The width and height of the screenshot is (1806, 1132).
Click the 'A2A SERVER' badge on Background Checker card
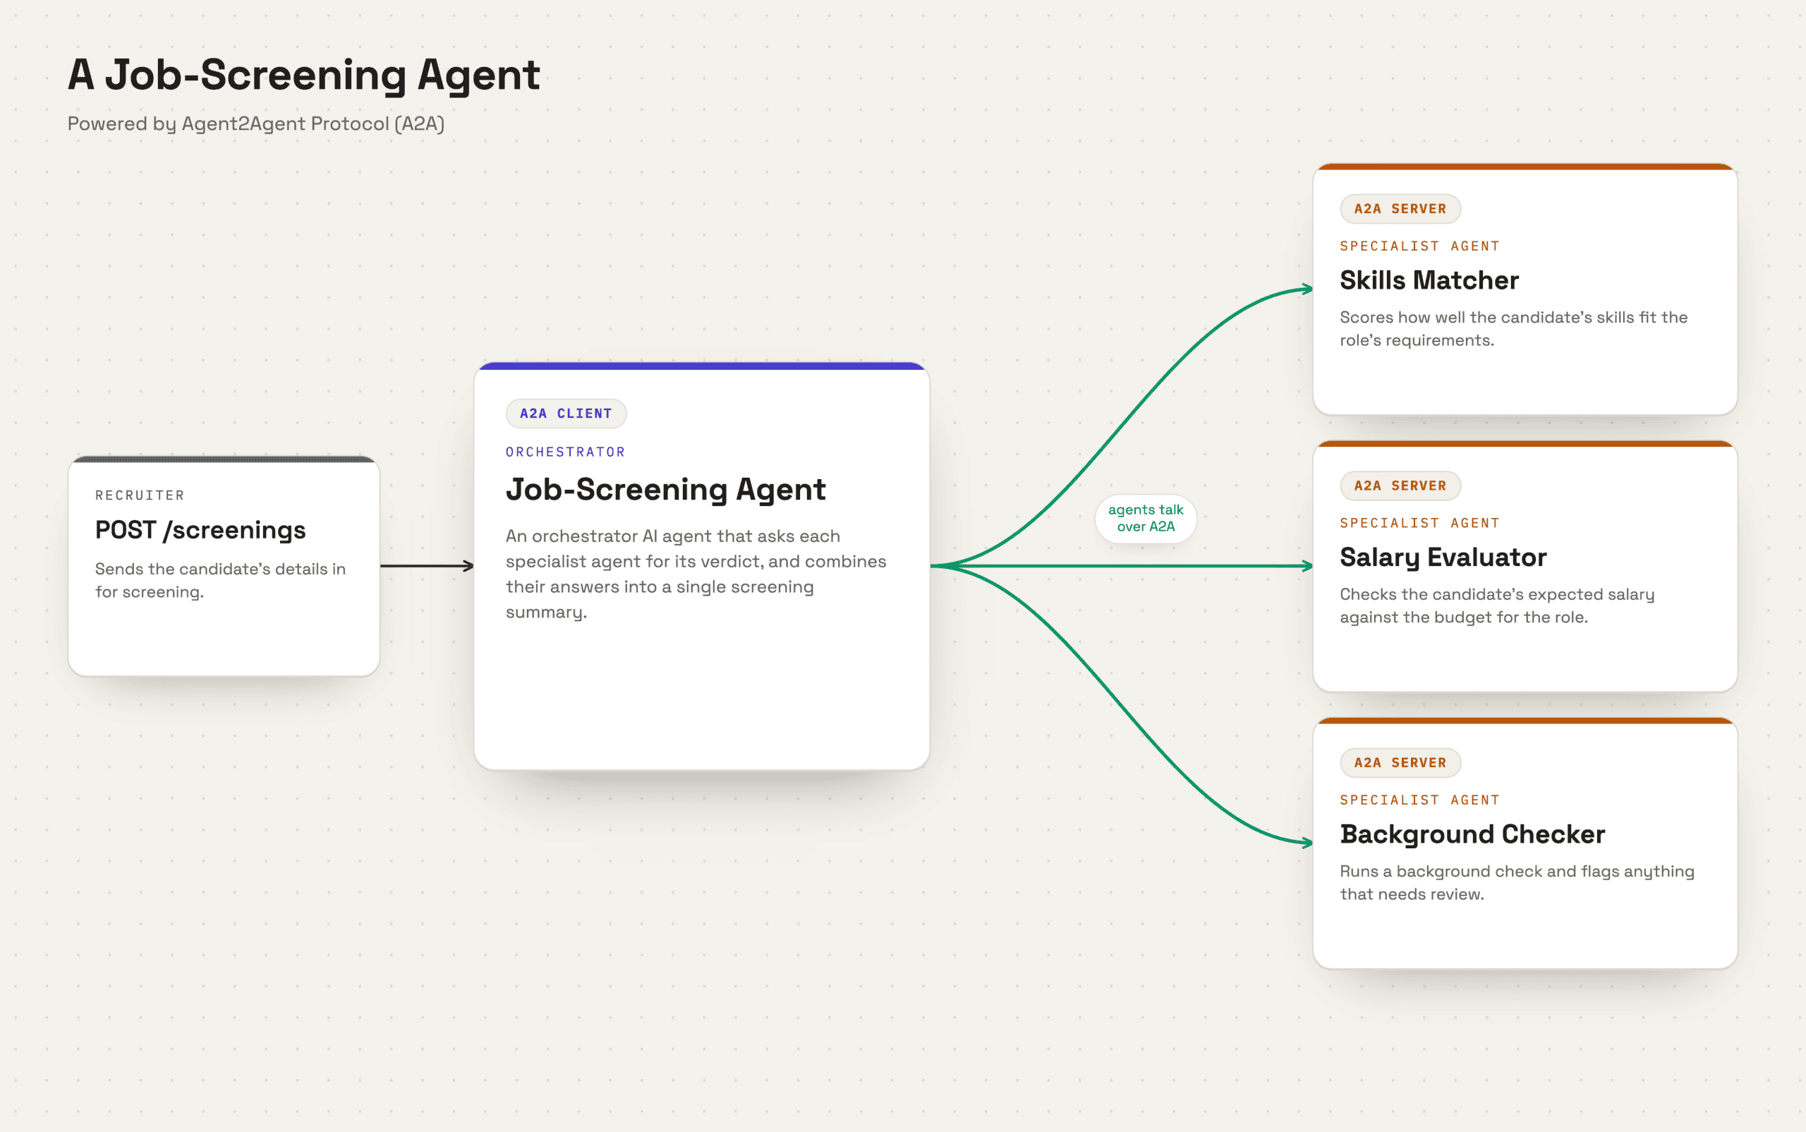(x=1400, y=763)
